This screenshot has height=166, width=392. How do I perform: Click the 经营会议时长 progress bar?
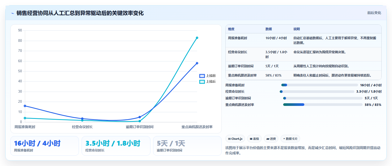pos(317,92)
